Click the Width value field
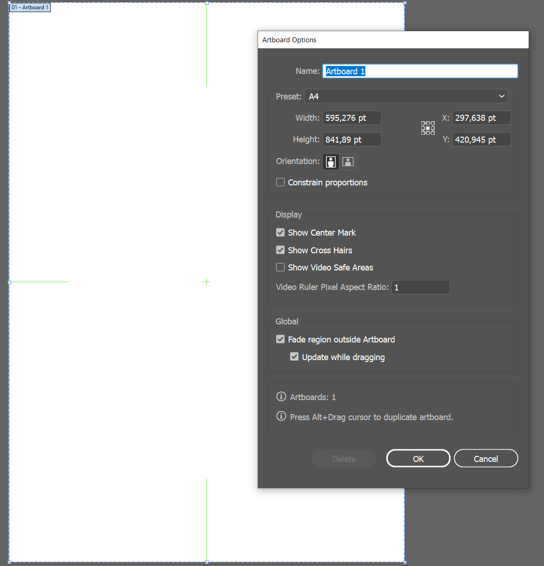544x566 pixels. [x=351, y=118]
